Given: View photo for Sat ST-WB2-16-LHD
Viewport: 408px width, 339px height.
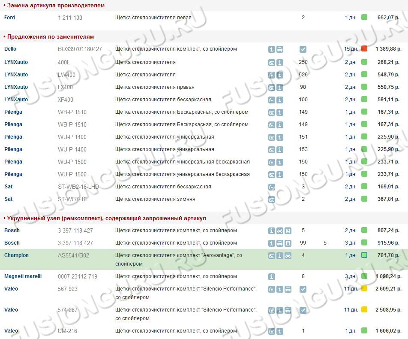Looking at the screenshot, I should pyautogui.click(x=271, y=187).
